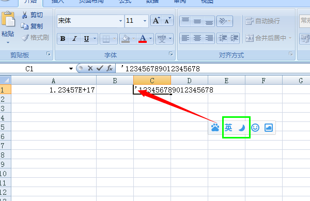This screenshot has height=201, width=310.
Task: Click the phonetic guide wén button
Action: 162,39
